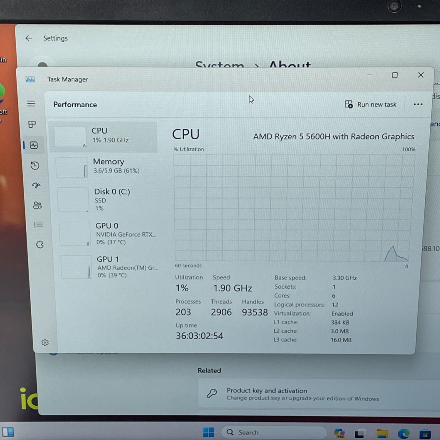Open the Services puzzle icon
The height and width of the screenshot is (440, 440).
(40, 245)
